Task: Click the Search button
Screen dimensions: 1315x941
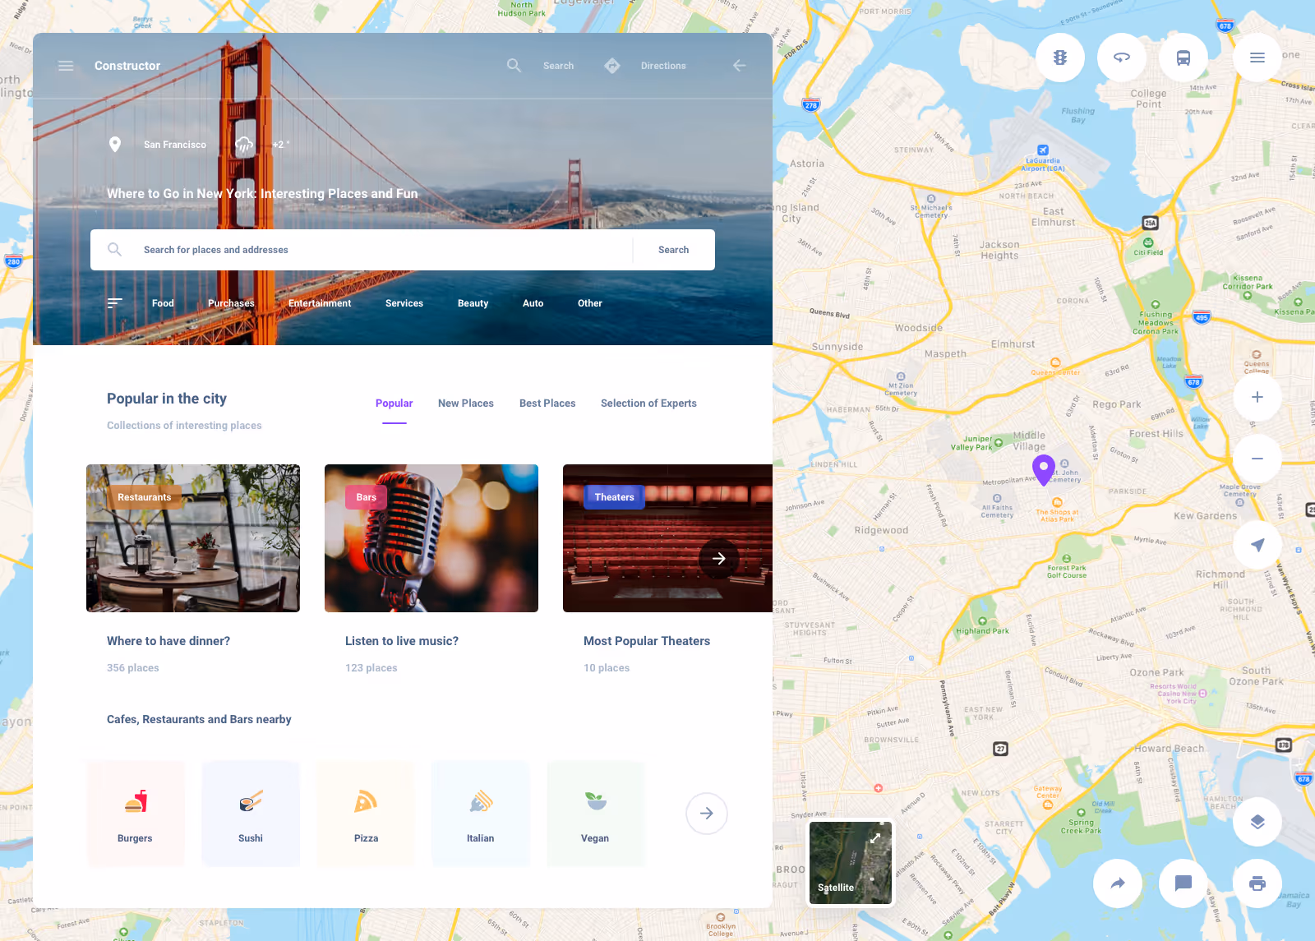Action: point(673,249)
